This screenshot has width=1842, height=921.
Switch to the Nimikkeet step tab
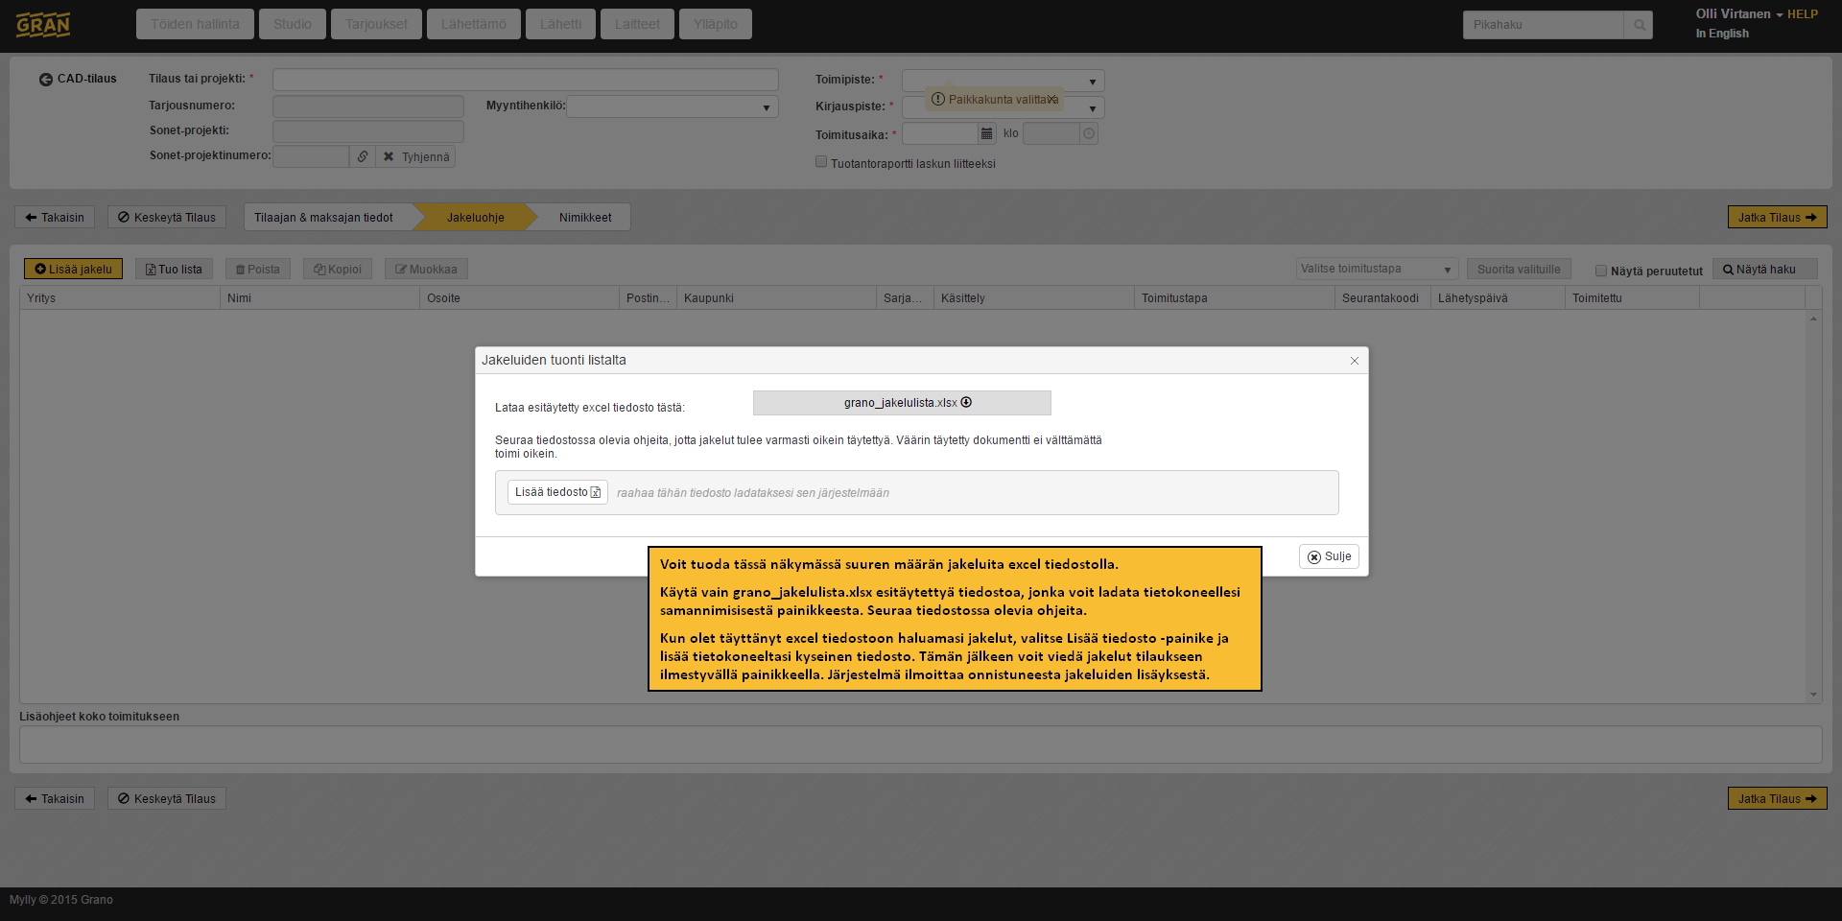[585, 218]
